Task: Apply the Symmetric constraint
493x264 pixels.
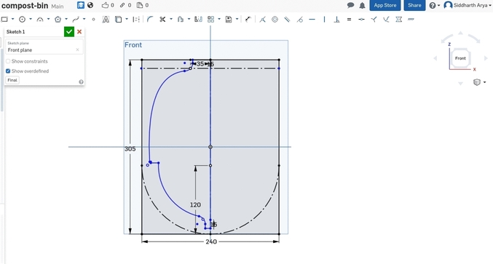Action: tap(398, 20)
